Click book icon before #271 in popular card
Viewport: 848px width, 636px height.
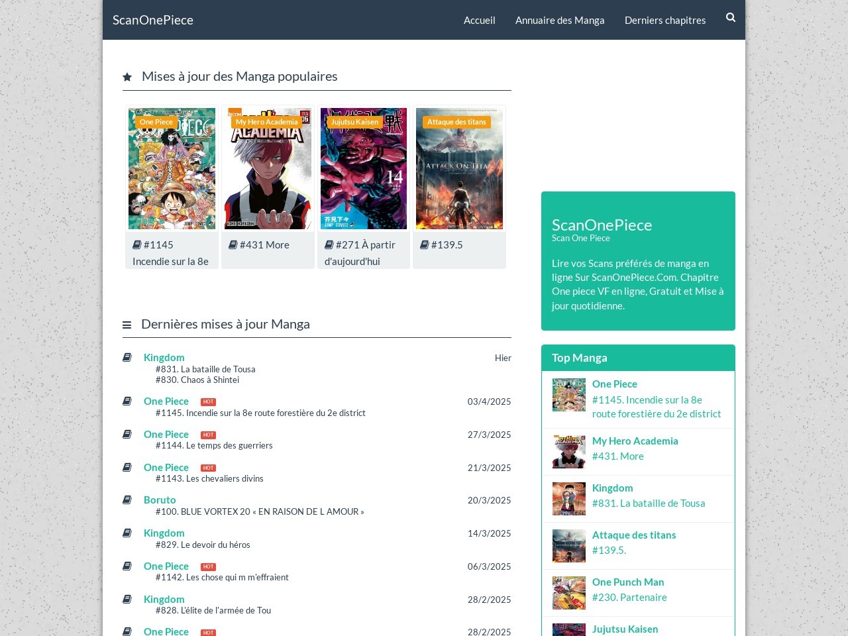point(329,244)
